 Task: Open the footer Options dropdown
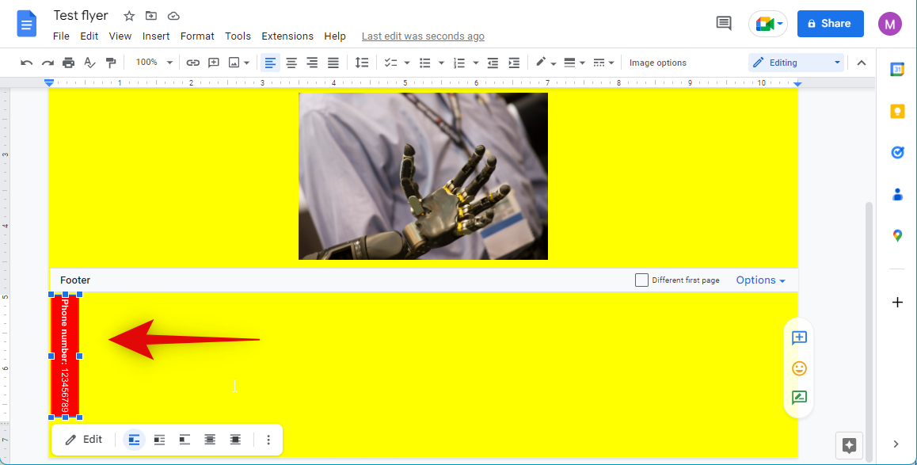click(760, 280)
